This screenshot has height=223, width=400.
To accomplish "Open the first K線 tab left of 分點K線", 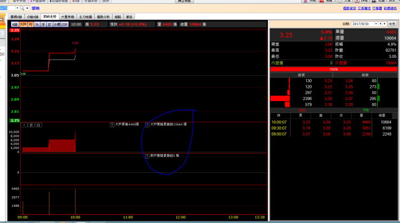I will tap(16, 17).
